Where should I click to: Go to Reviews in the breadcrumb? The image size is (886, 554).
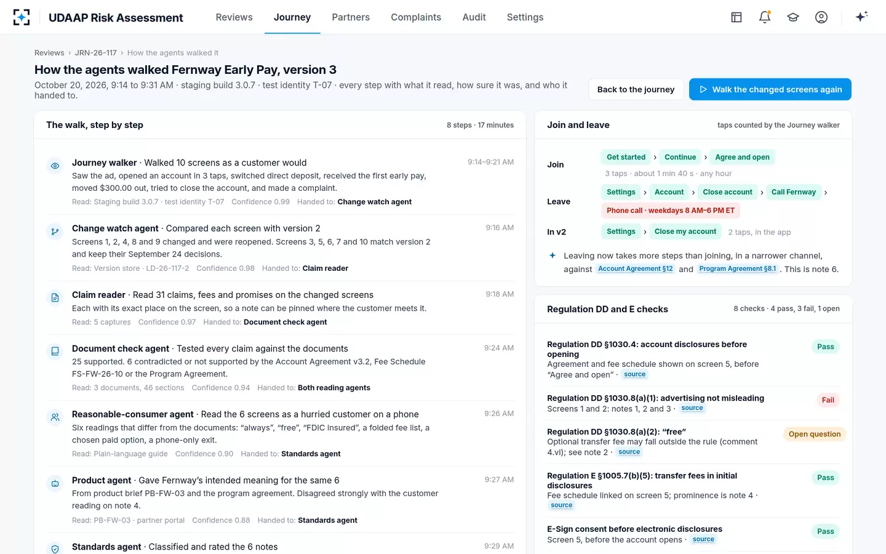[49, 53]
